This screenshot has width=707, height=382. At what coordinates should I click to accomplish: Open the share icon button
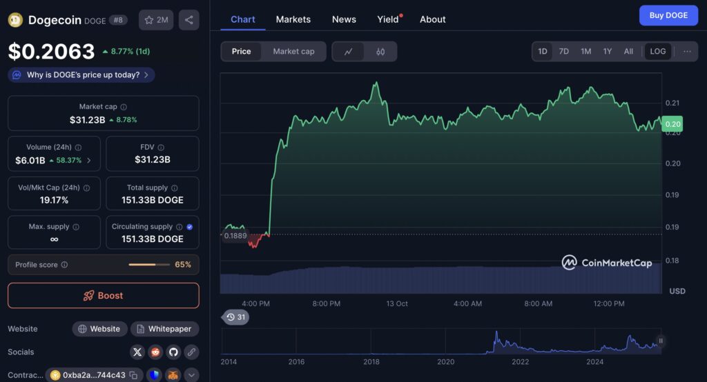coord(189,20)
